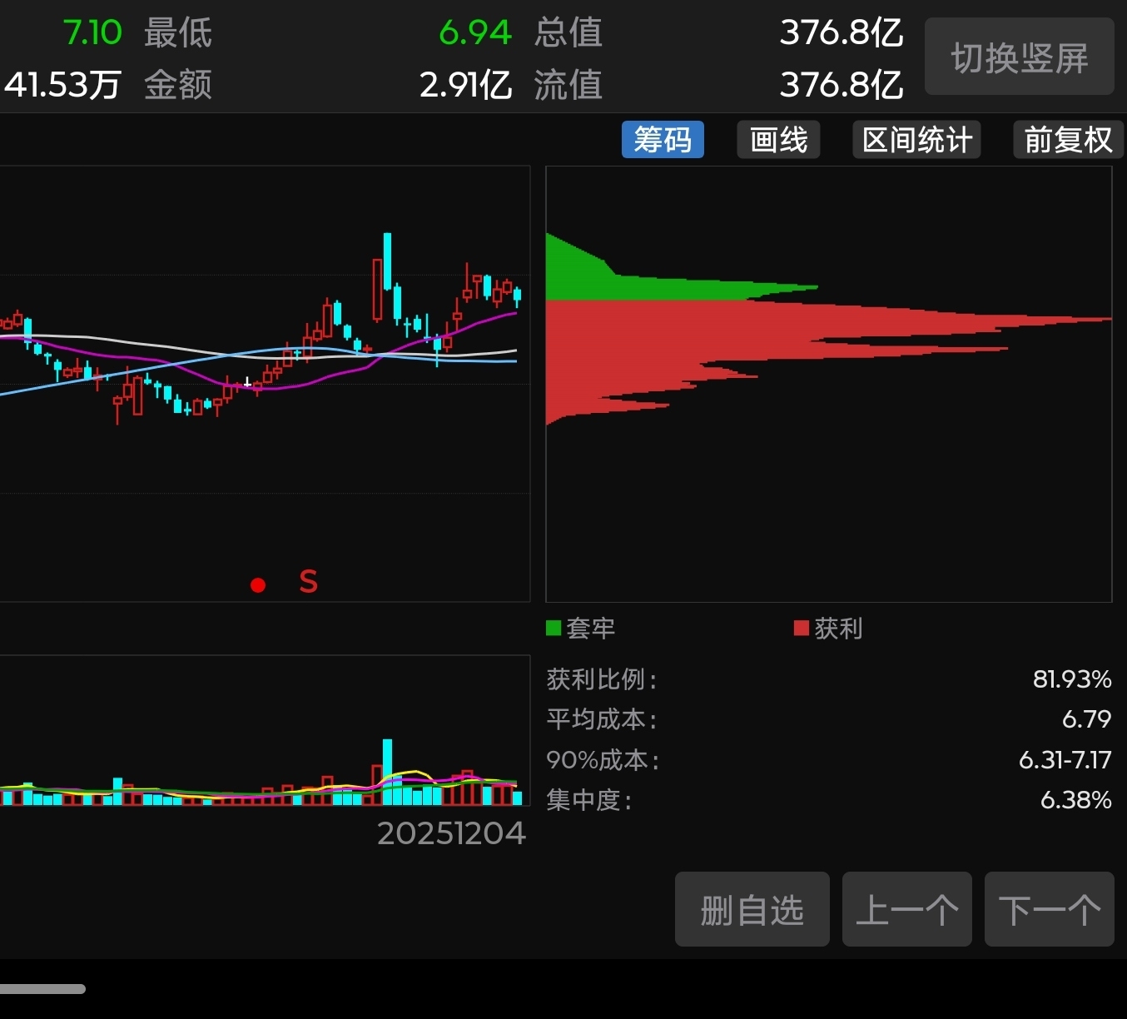
Task: Go to next stock with 下一个
Action: point(1050,909)
